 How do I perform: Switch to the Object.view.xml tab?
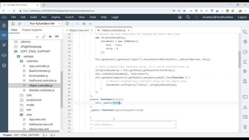coord(79,30)
